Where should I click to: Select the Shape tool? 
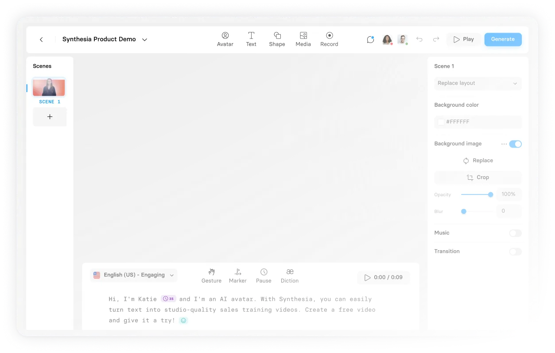[277, 39]
